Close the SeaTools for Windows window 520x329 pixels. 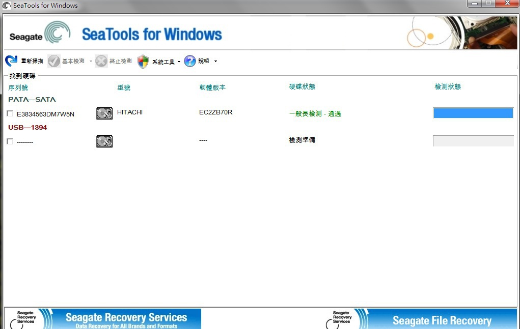pos(507,4)
